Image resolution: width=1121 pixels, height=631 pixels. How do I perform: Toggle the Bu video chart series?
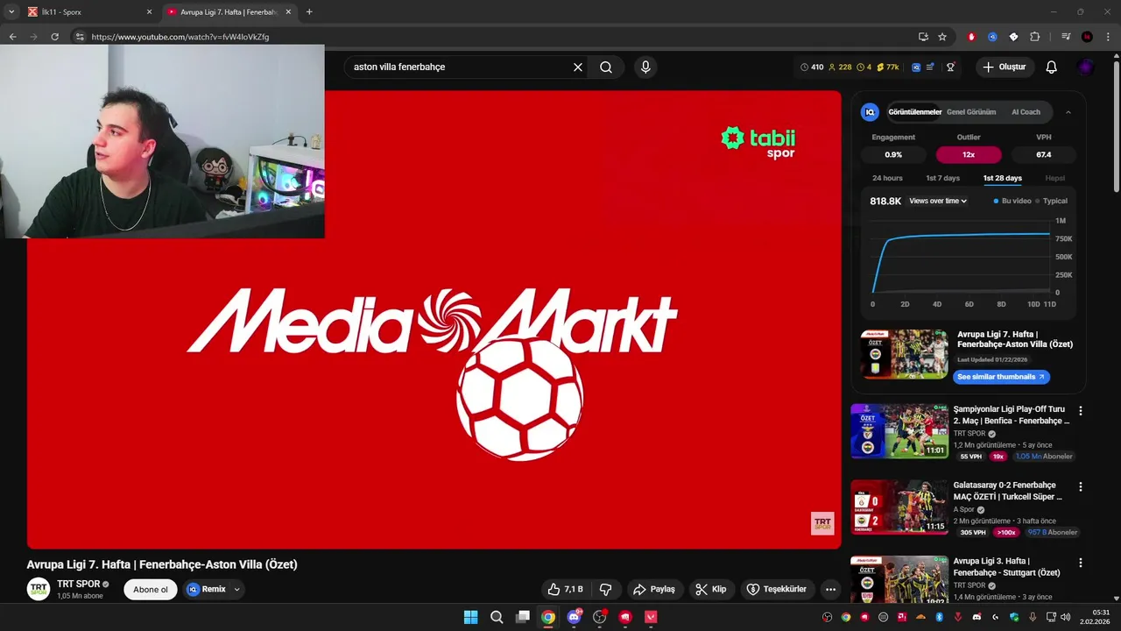click(1012, 201)
